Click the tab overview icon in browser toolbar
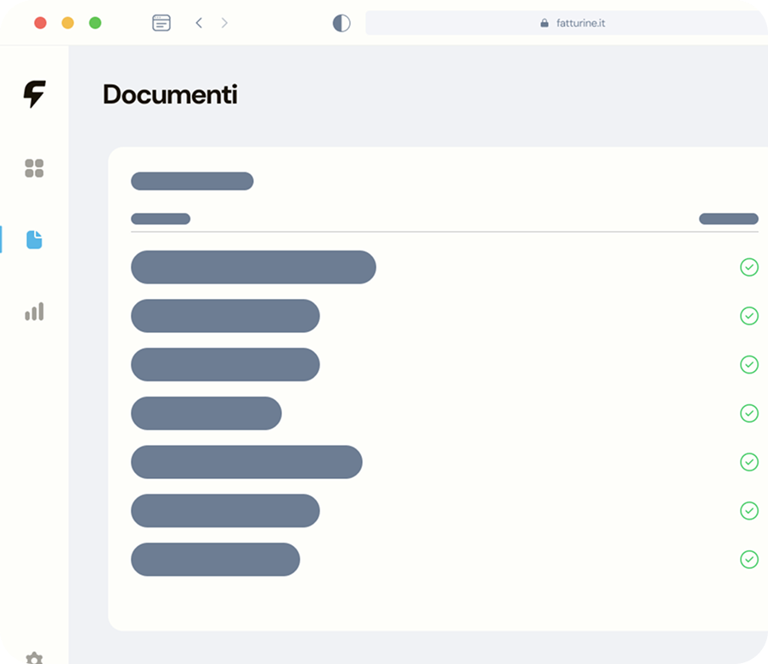This screenshot has width=768, height=664. (x=161, y=23)
